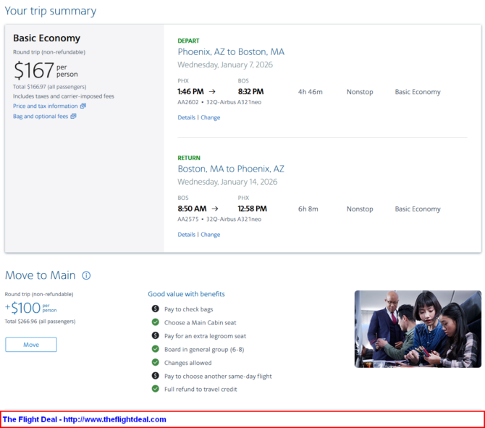
Task: Open Price and tax information link
Action: tap(45, 106)
